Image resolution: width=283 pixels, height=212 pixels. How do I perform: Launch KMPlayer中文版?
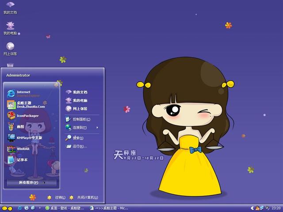(x=25, y=138)
